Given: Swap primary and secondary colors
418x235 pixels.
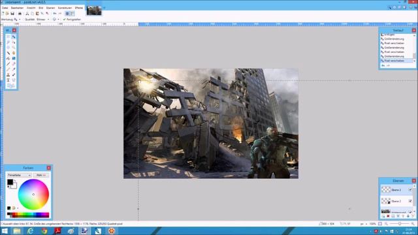Looking at the screenshot, I should click(x=15, y=181).
